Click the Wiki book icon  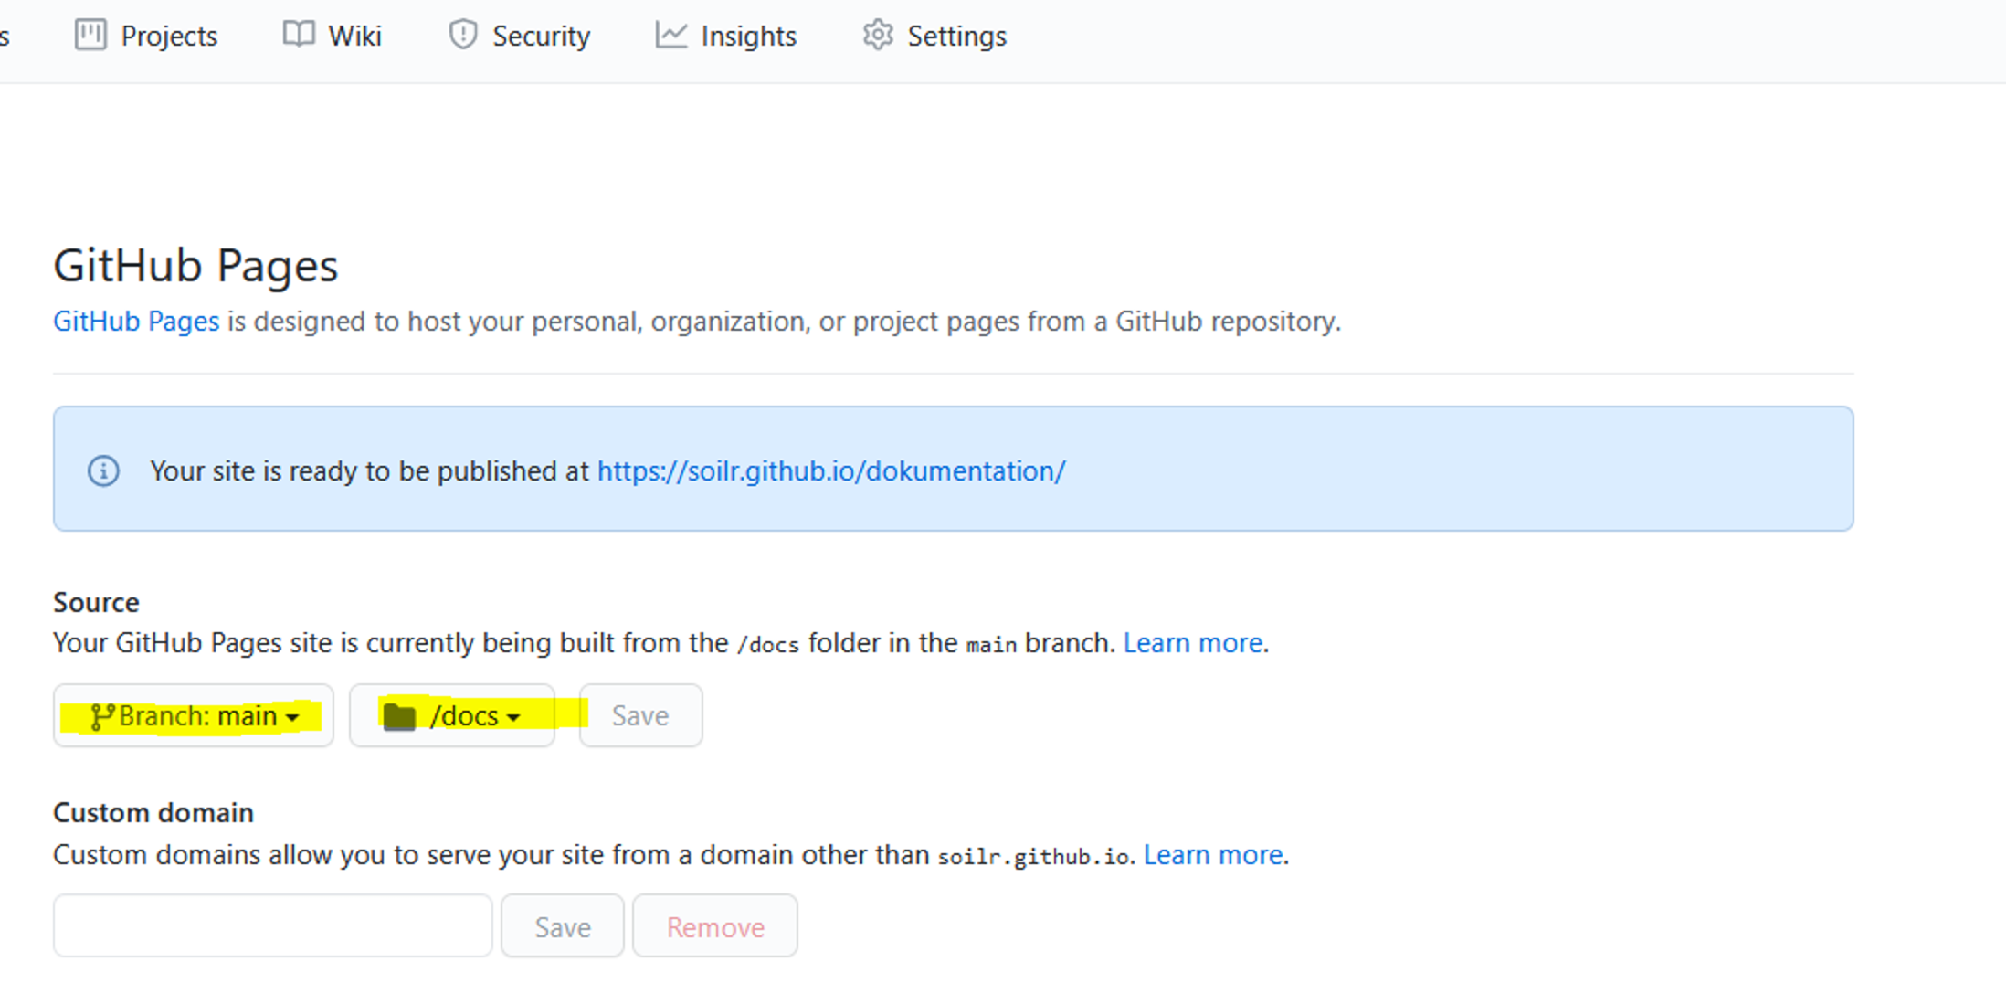coord(299,35)
